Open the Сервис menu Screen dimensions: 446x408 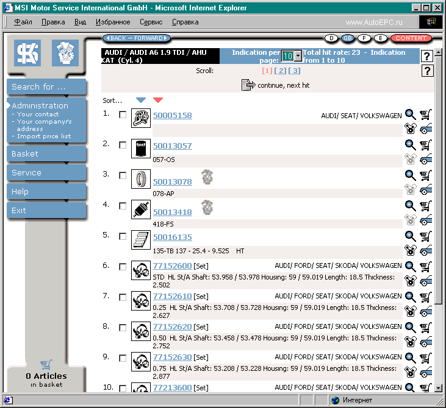point(151,22)
